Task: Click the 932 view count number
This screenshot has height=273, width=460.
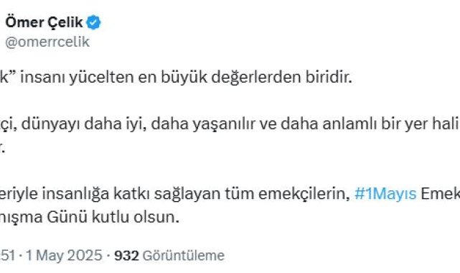Action: coord(126,255)
